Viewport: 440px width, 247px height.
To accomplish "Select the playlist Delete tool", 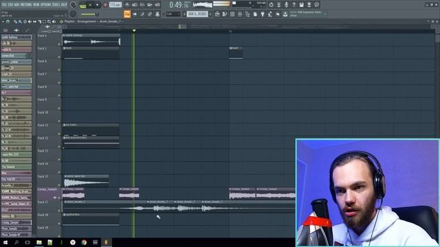I will click(25, 21).
